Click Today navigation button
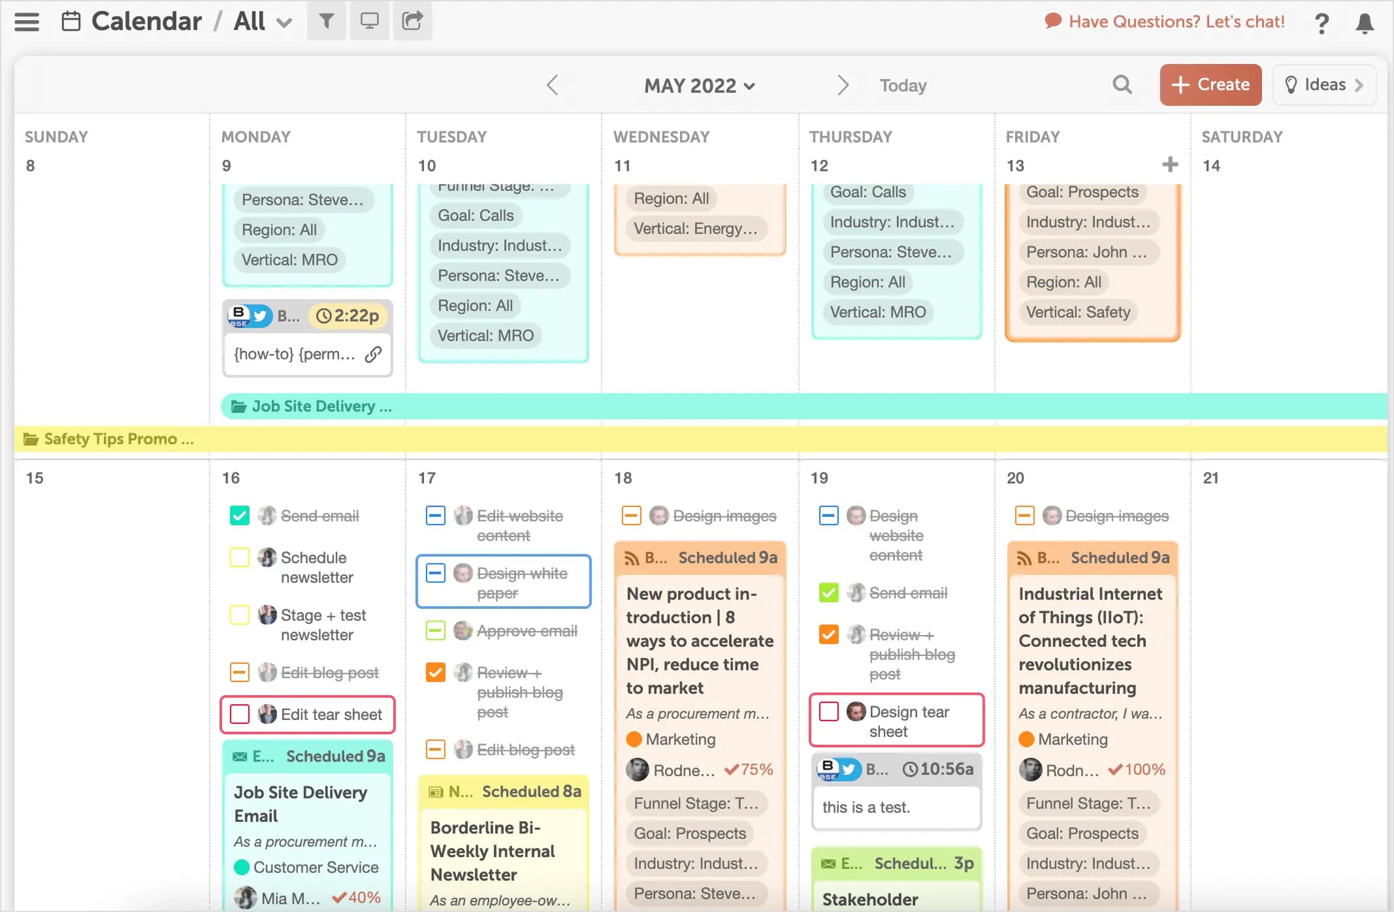 click(903, 84)
